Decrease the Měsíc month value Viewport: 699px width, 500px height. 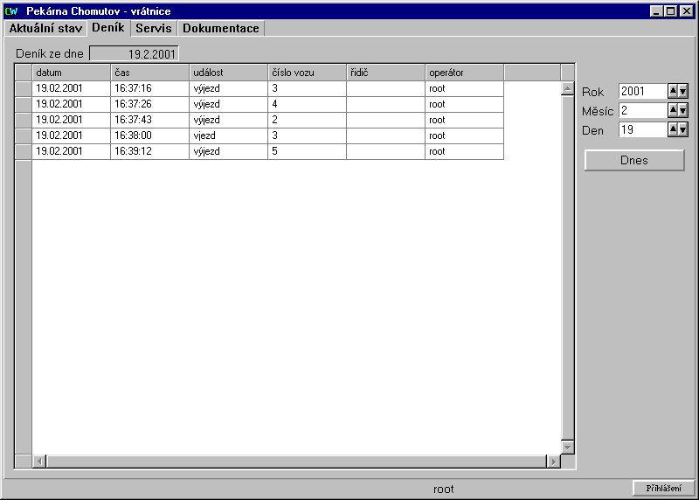(x=683, y=110)
